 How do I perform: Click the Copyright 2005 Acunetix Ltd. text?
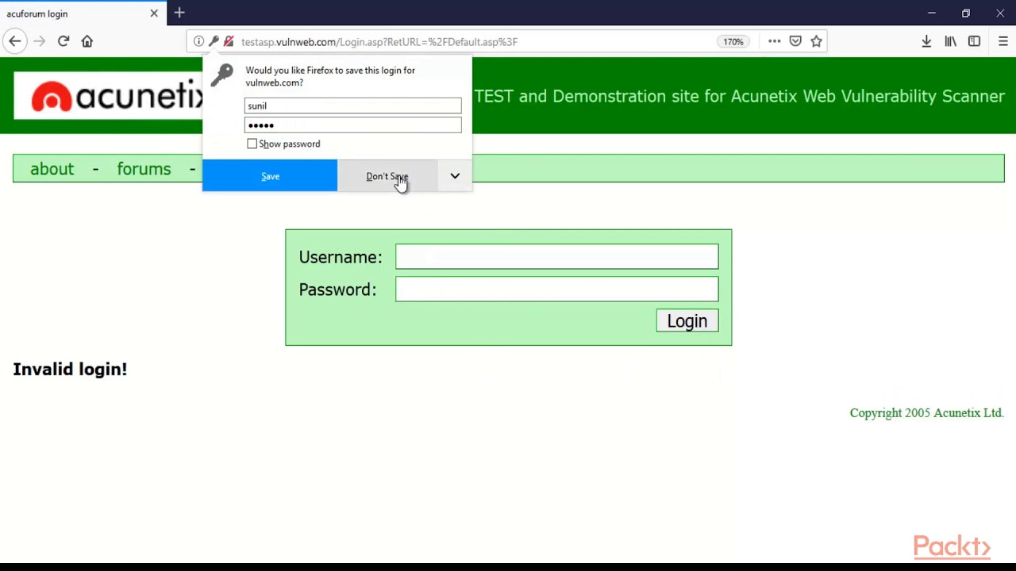click(926, 412)
